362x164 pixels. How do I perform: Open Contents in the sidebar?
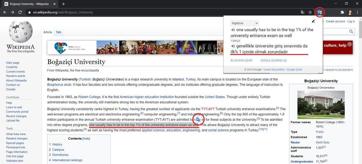tap(12, 67)
